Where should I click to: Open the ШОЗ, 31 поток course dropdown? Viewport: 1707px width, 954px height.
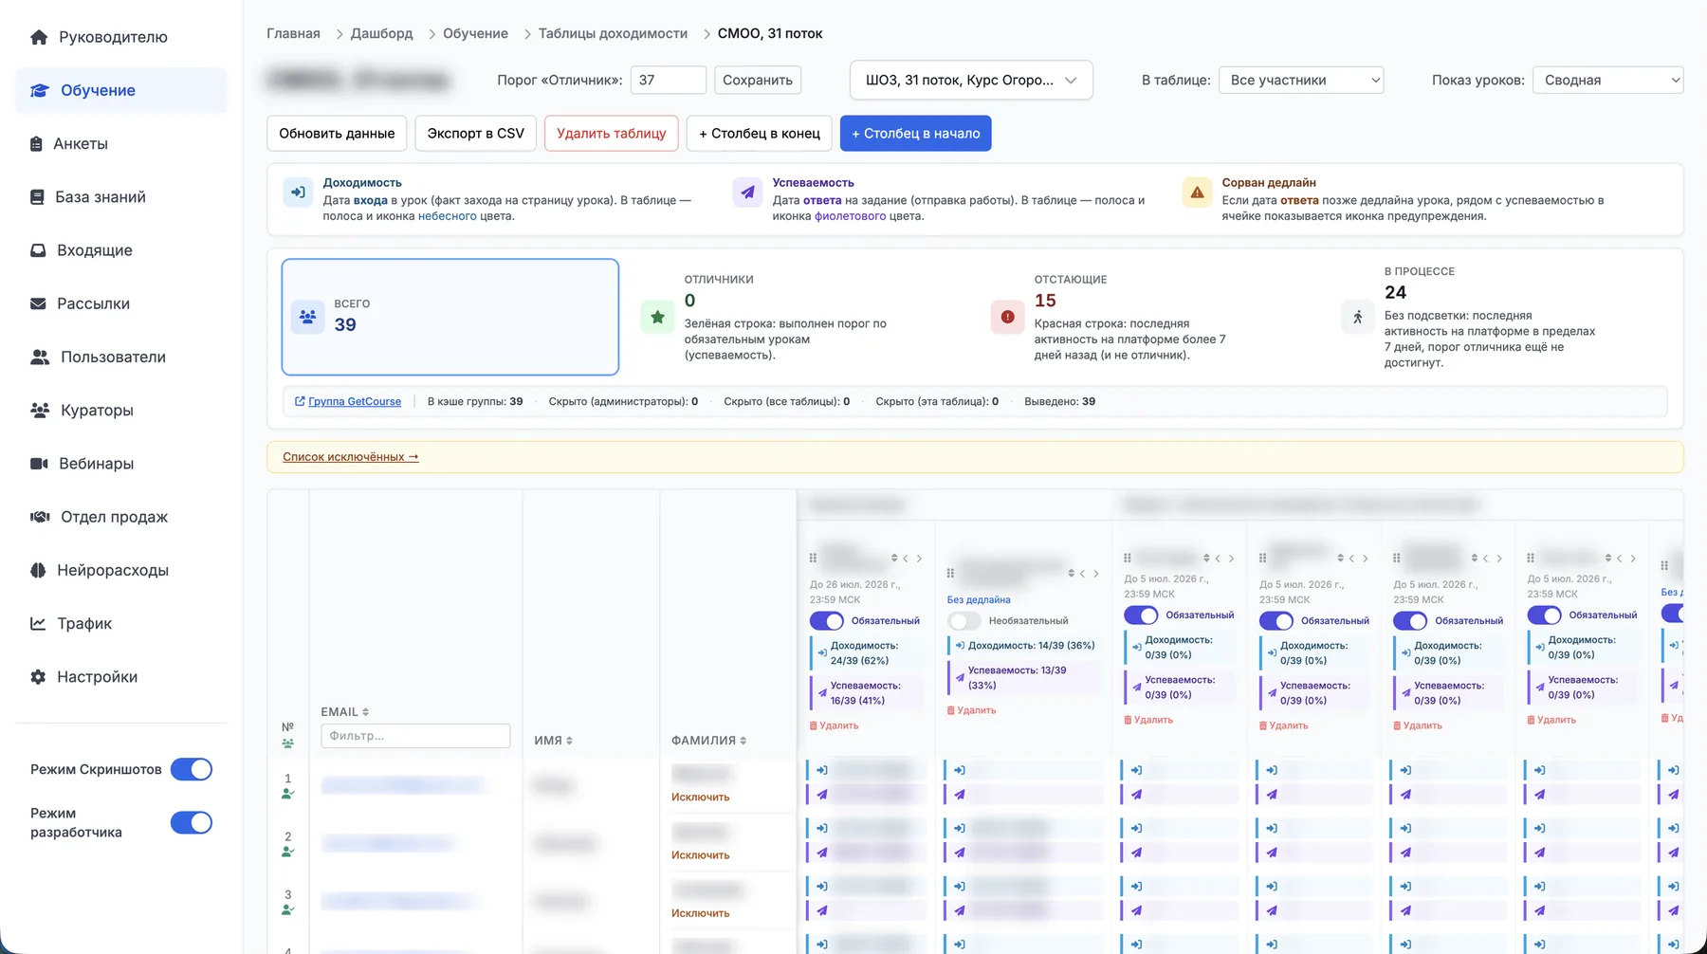(x=971, y=80)
